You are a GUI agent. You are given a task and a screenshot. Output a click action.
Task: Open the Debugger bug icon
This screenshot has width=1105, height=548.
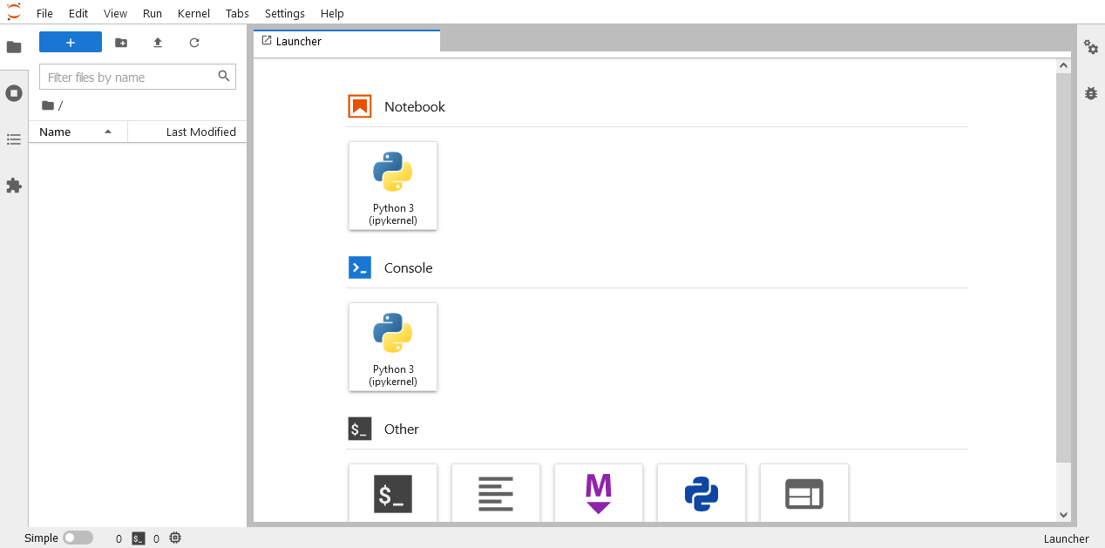[1090, 93]
